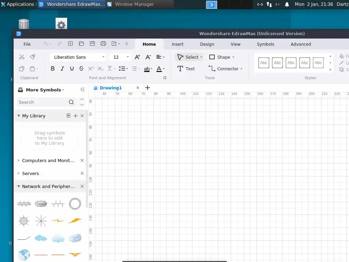Switch to the Design tab

(207, 44)
